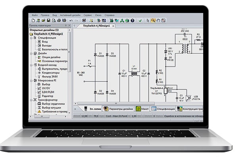Screen dimensions: 238x157
Task: Click the Save floppy disk icon
Action: pyautogui.click(x=48, y=21)
